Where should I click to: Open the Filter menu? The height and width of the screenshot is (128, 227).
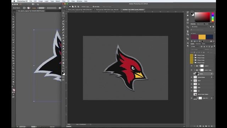[x=63, y=1]
